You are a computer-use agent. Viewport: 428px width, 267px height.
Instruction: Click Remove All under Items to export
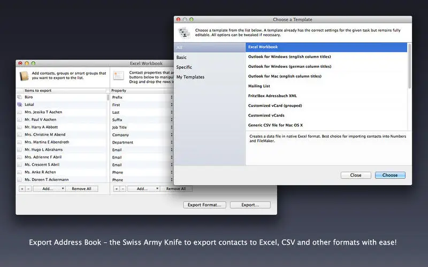pyautogui.click(x=81, y=189)
